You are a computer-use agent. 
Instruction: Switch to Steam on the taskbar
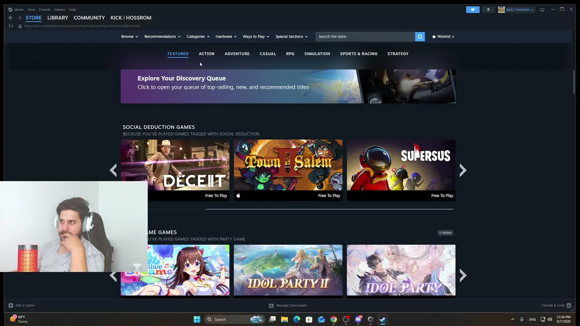point(383,320)
